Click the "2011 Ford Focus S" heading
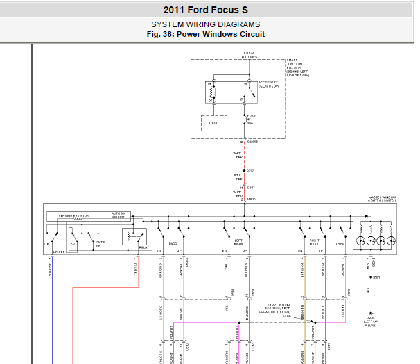 coord(205,10)
